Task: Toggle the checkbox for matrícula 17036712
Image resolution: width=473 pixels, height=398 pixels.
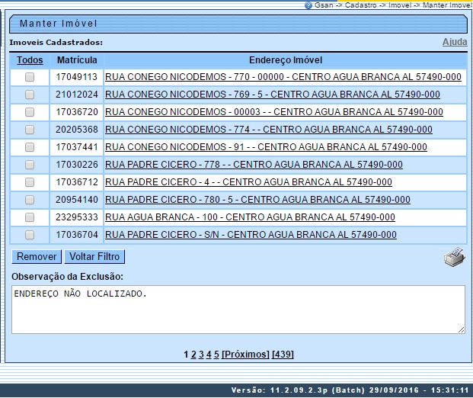Action: coord(30,182)
